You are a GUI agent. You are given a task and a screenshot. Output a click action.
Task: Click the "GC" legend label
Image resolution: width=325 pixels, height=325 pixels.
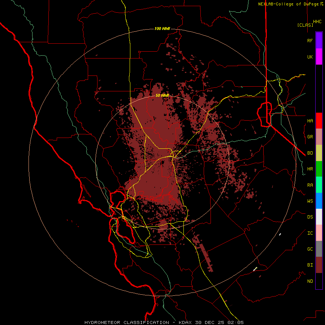point(310,249)
